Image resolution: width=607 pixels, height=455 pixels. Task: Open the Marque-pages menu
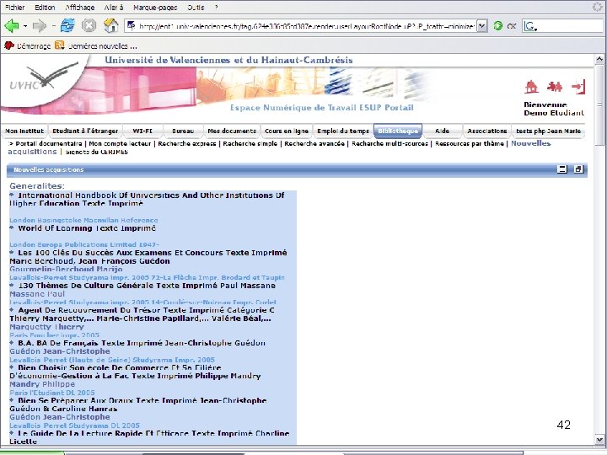(x=155, y=7)
